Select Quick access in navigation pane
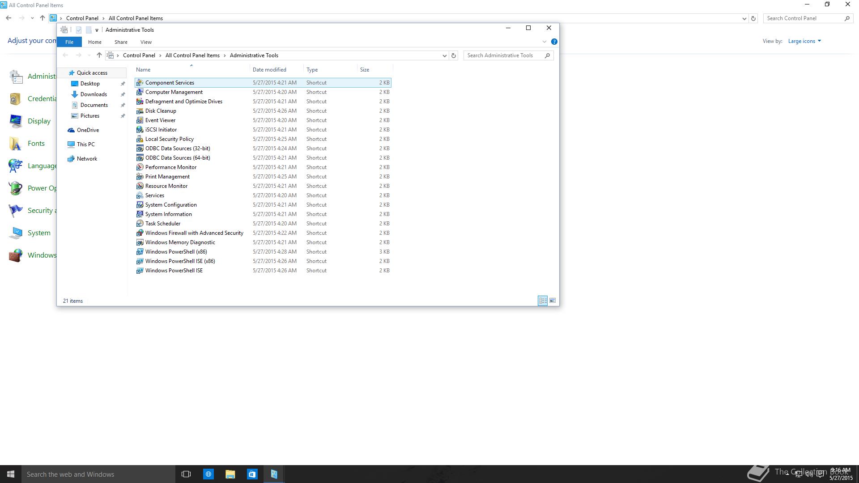 92,73
